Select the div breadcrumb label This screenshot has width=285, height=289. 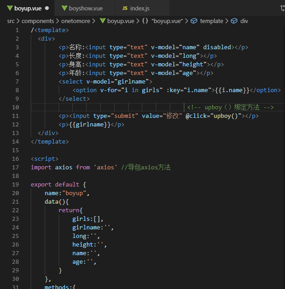(x=244, y=21)
